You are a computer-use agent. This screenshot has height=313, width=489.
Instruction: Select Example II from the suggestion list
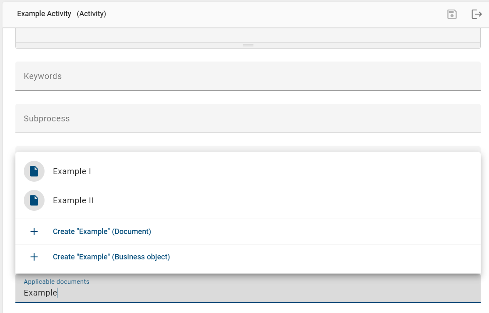pos(73,200)
